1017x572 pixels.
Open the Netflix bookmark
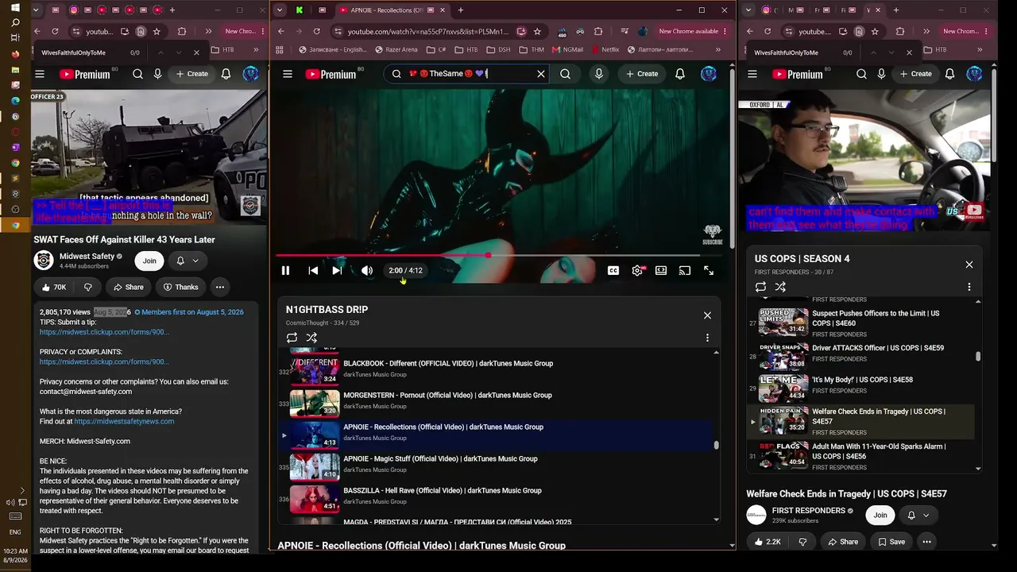coord(605,49)
